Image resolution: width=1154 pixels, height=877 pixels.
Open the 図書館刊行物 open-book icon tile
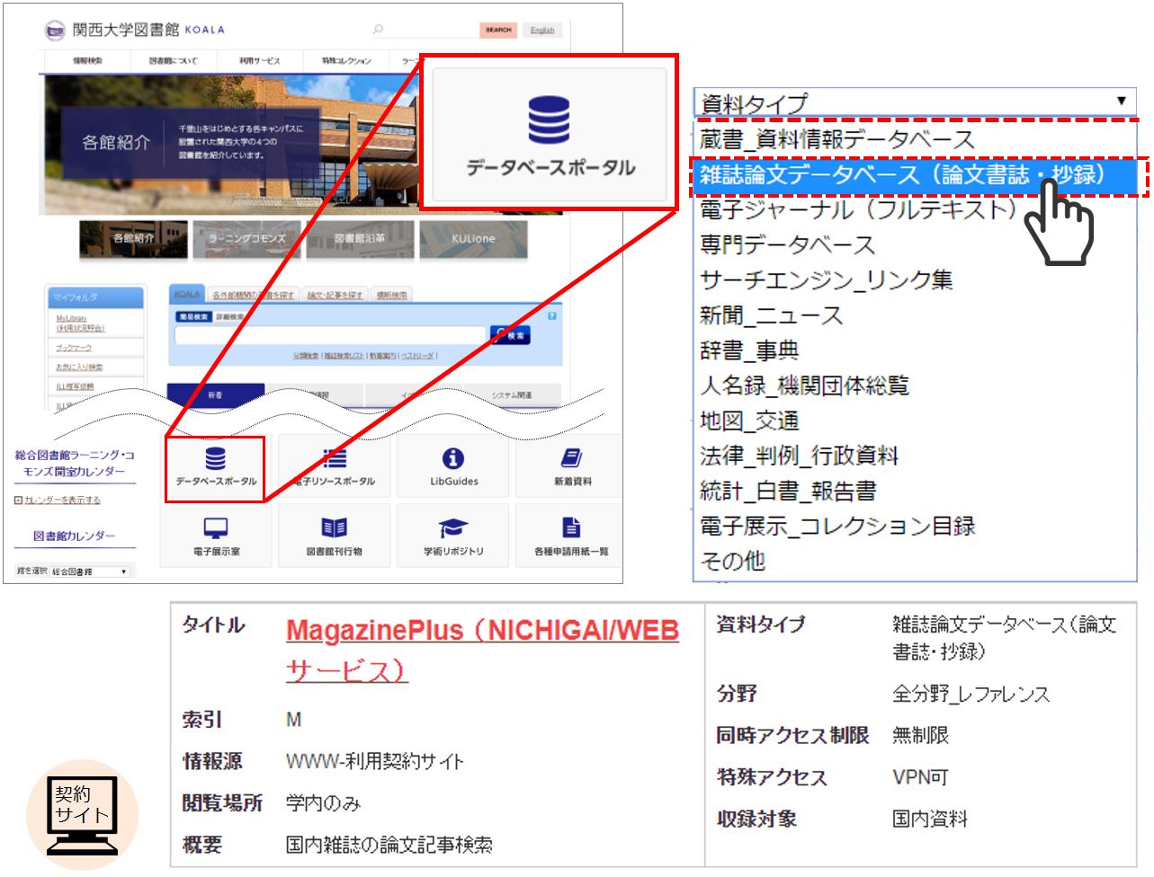coord(335,536)
